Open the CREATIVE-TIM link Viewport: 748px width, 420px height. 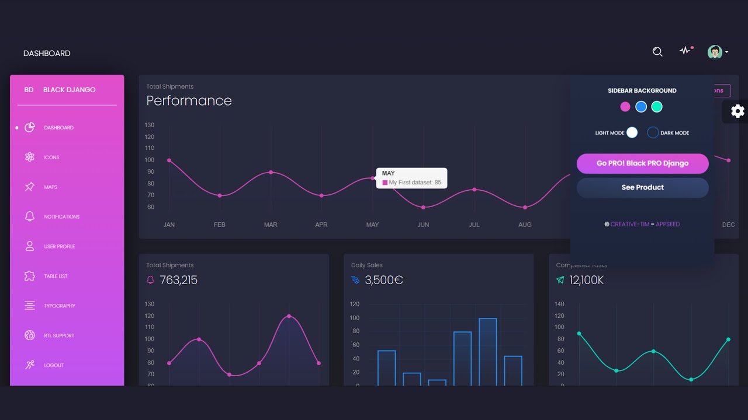(630, 224)
